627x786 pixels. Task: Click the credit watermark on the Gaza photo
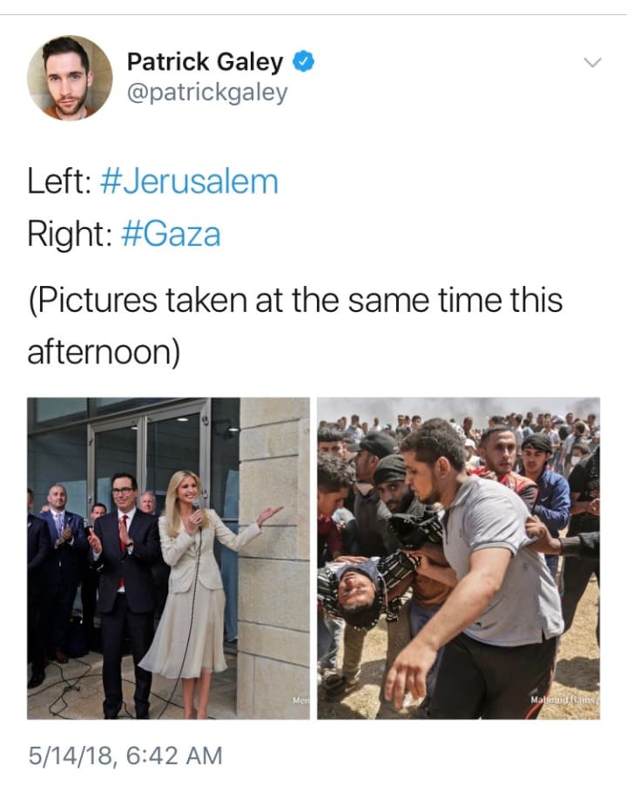564,699
